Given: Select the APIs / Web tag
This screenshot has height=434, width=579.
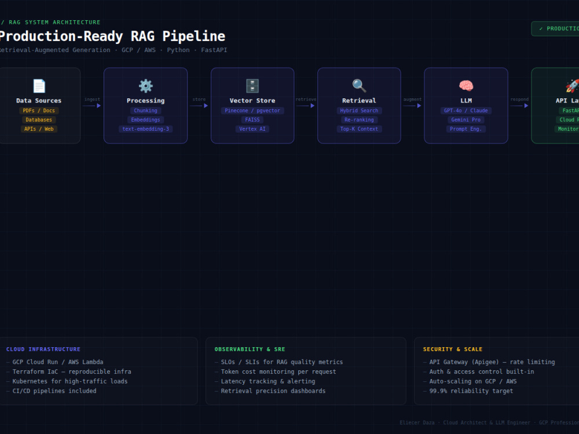Looking at the screenshot, I should (x=39, y=129).
